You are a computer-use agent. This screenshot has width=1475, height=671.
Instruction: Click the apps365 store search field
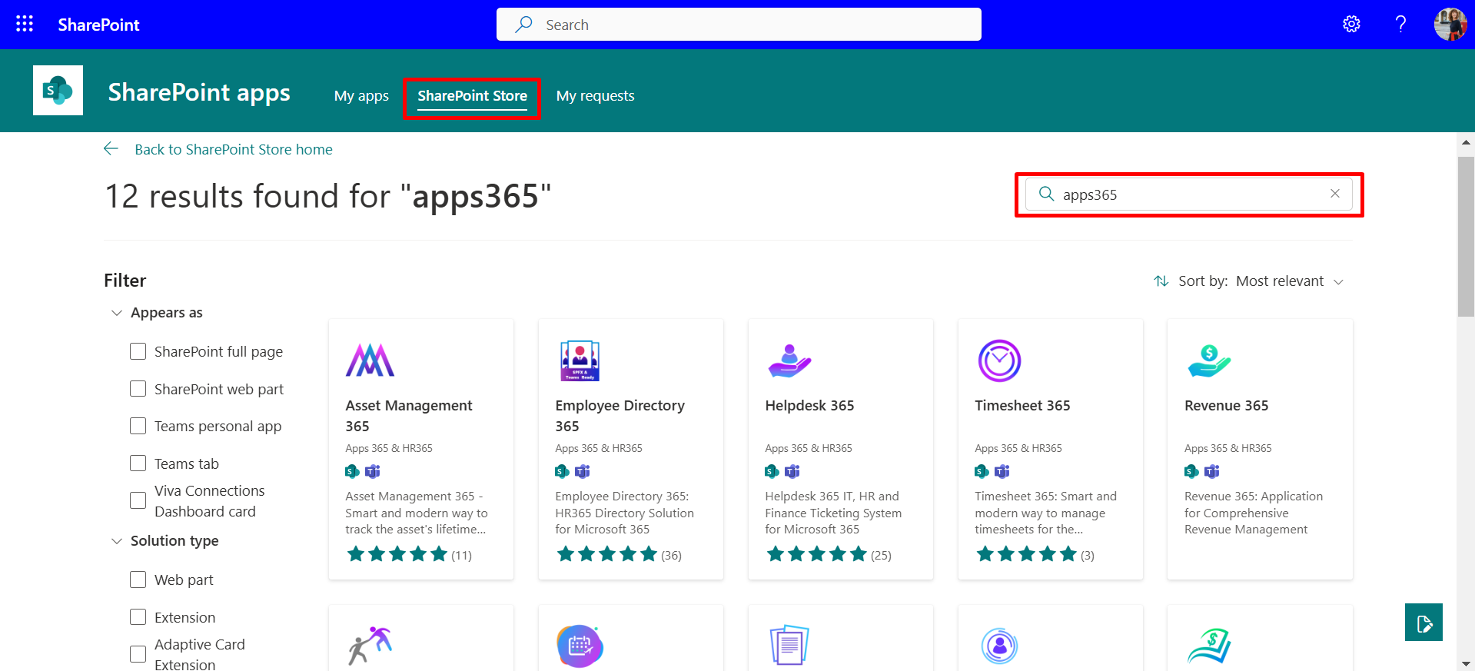pyautogui.click(x=1189, y=194)
